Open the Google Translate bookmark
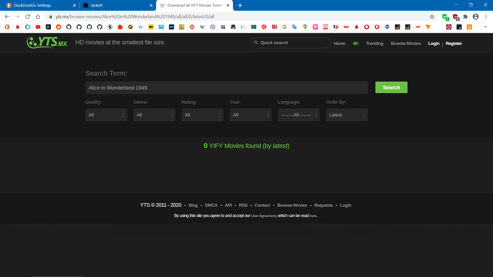This screenshot has height=277, width=493. (295, 27)
